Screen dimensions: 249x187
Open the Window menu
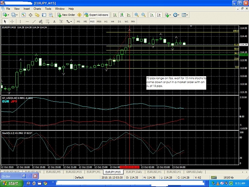pyautogui.click(x=60, y=9)
